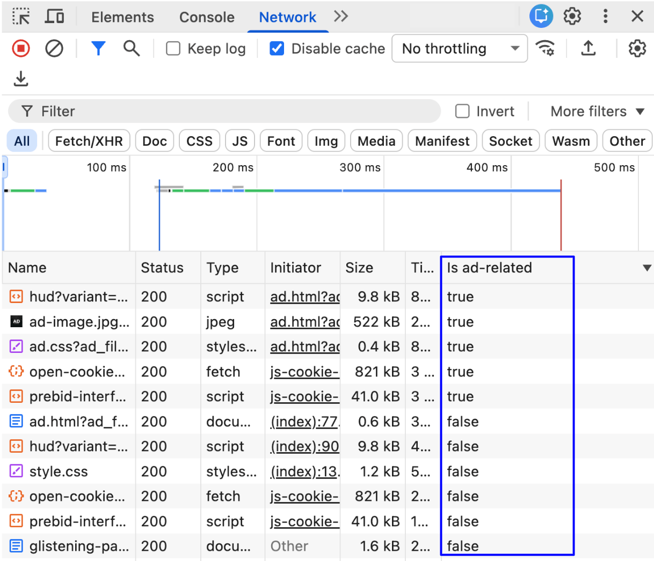Filter by Media type

tap(376, 141)
